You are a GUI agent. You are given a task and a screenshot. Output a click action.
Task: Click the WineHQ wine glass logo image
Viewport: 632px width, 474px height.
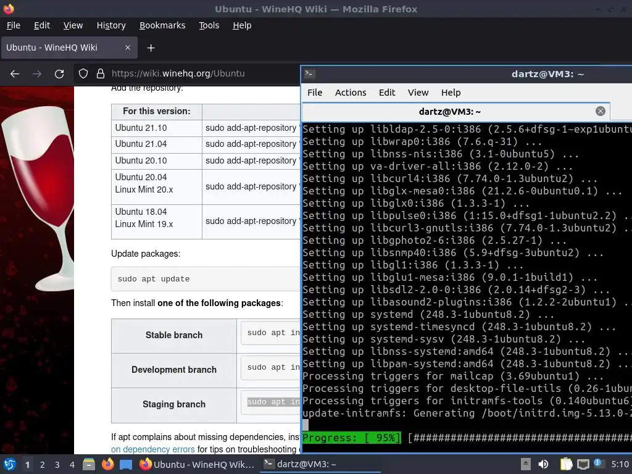coord(39,197)
